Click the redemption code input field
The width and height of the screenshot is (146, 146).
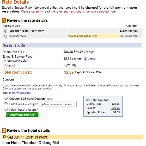pyautogui.click(x=59, y=104)
